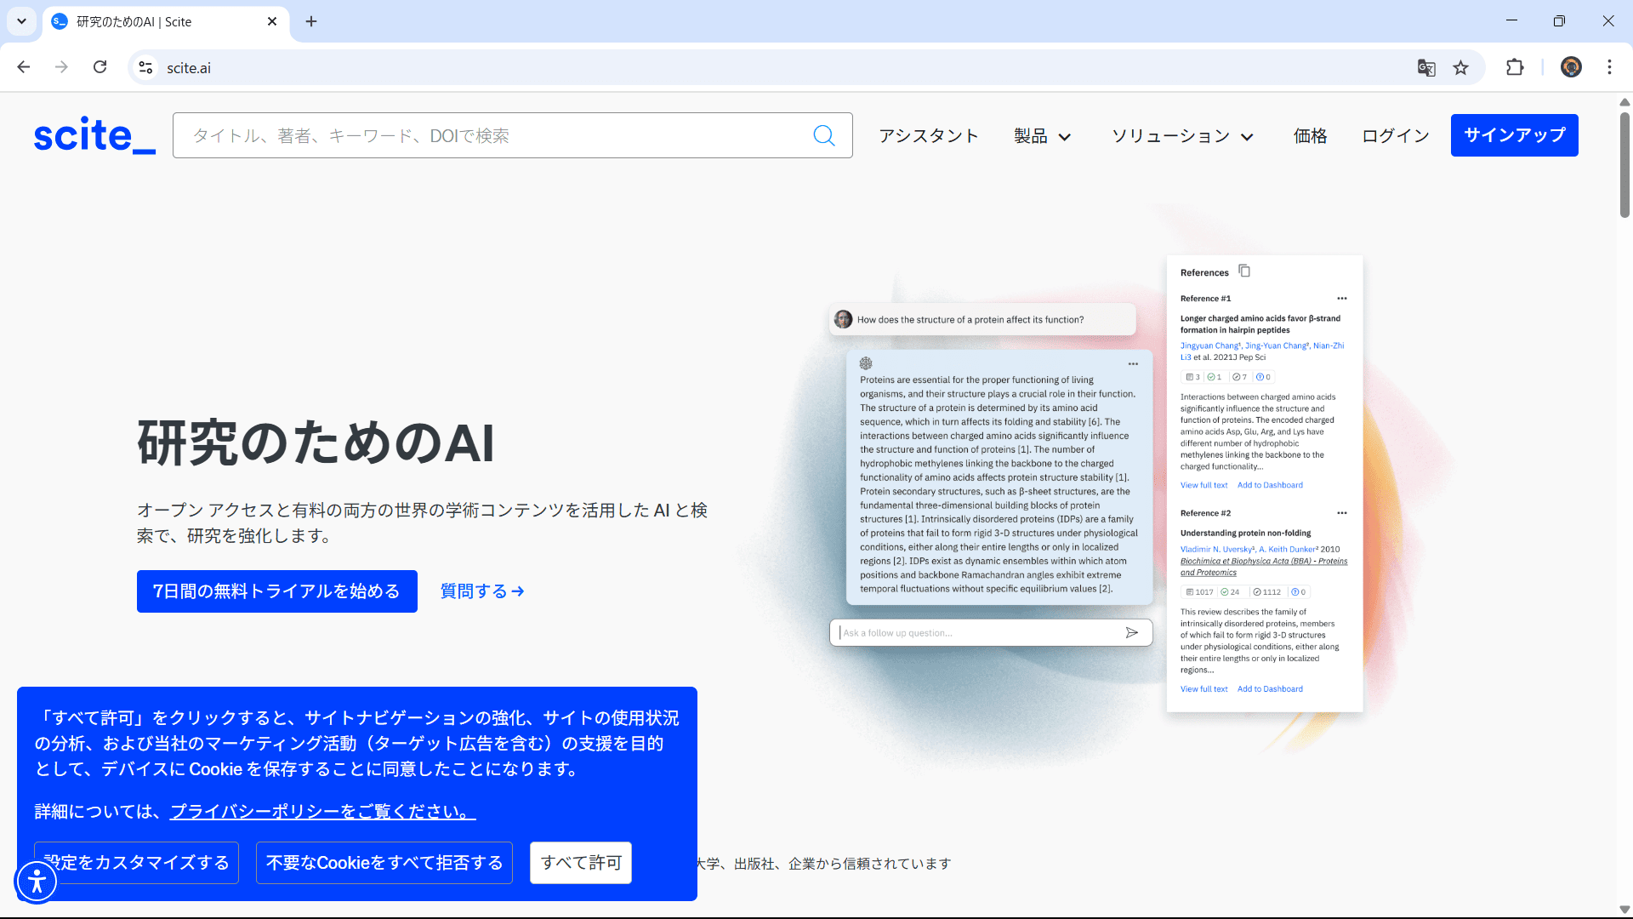Image resolution: width=1633 pixels, height=919 pixels.
Task: Open 設定をカスタマイズする cookie settings
Action: [137, 863]
